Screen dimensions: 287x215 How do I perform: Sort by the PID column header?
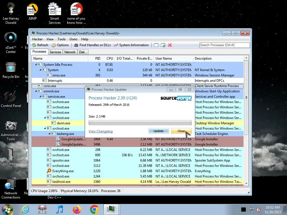click(95, 59)
